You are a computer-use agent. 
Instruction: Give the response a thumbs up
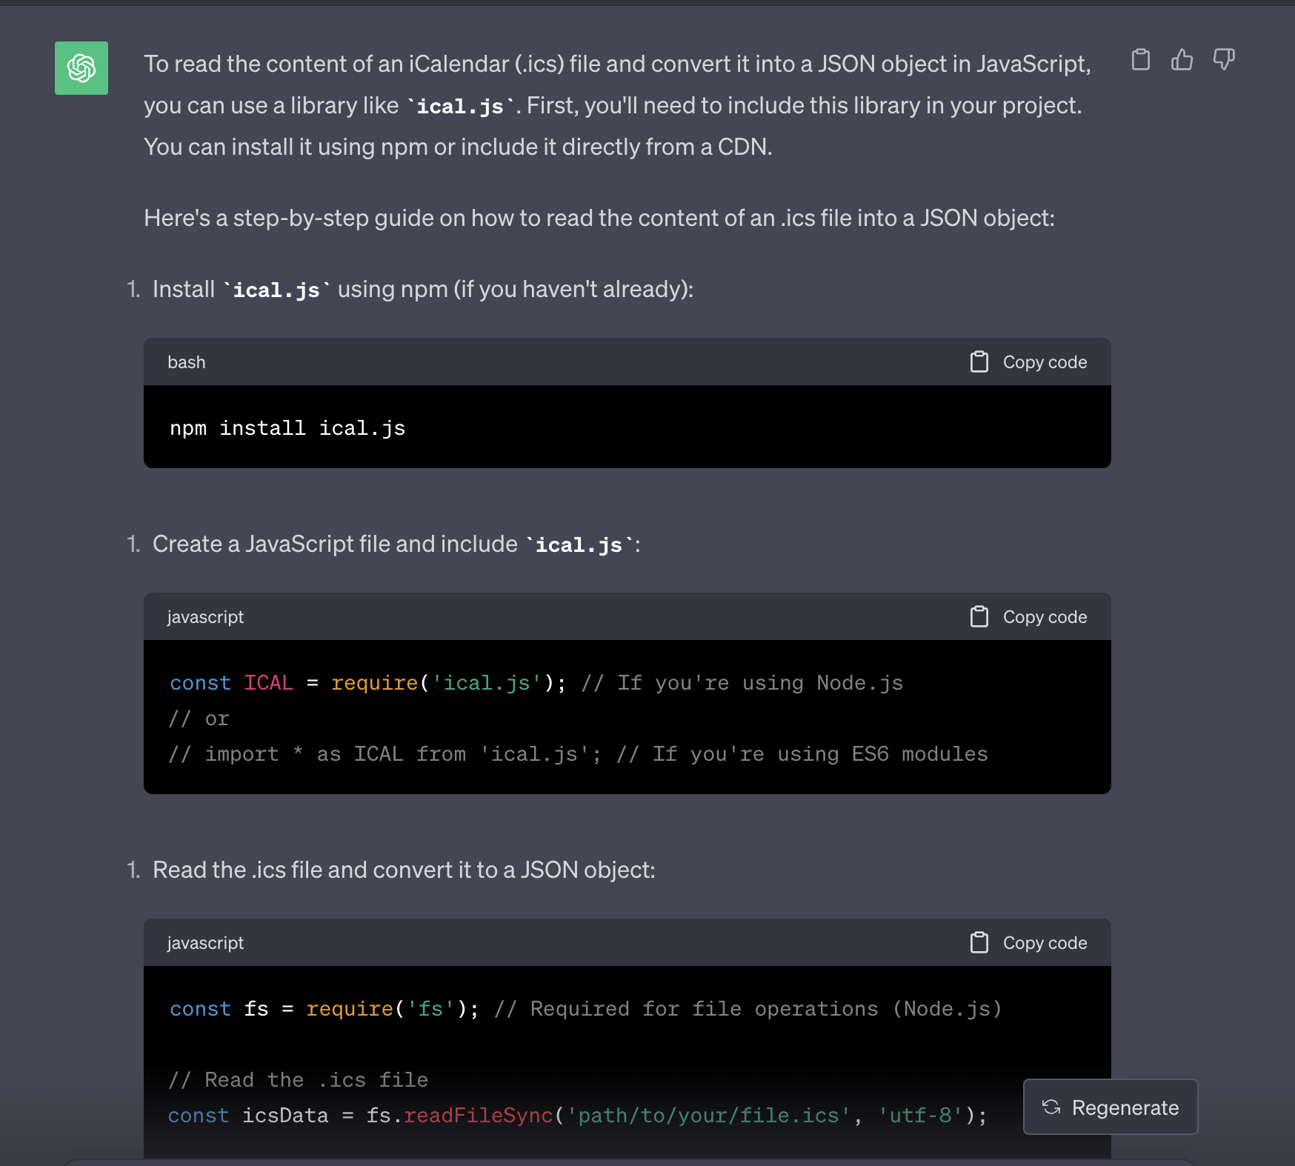coord(1182,59)
